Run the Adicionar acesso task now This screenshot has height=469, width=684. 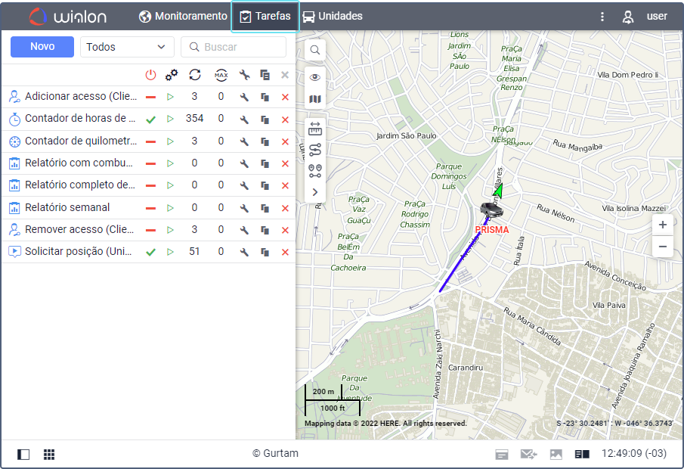pos(170,97)
